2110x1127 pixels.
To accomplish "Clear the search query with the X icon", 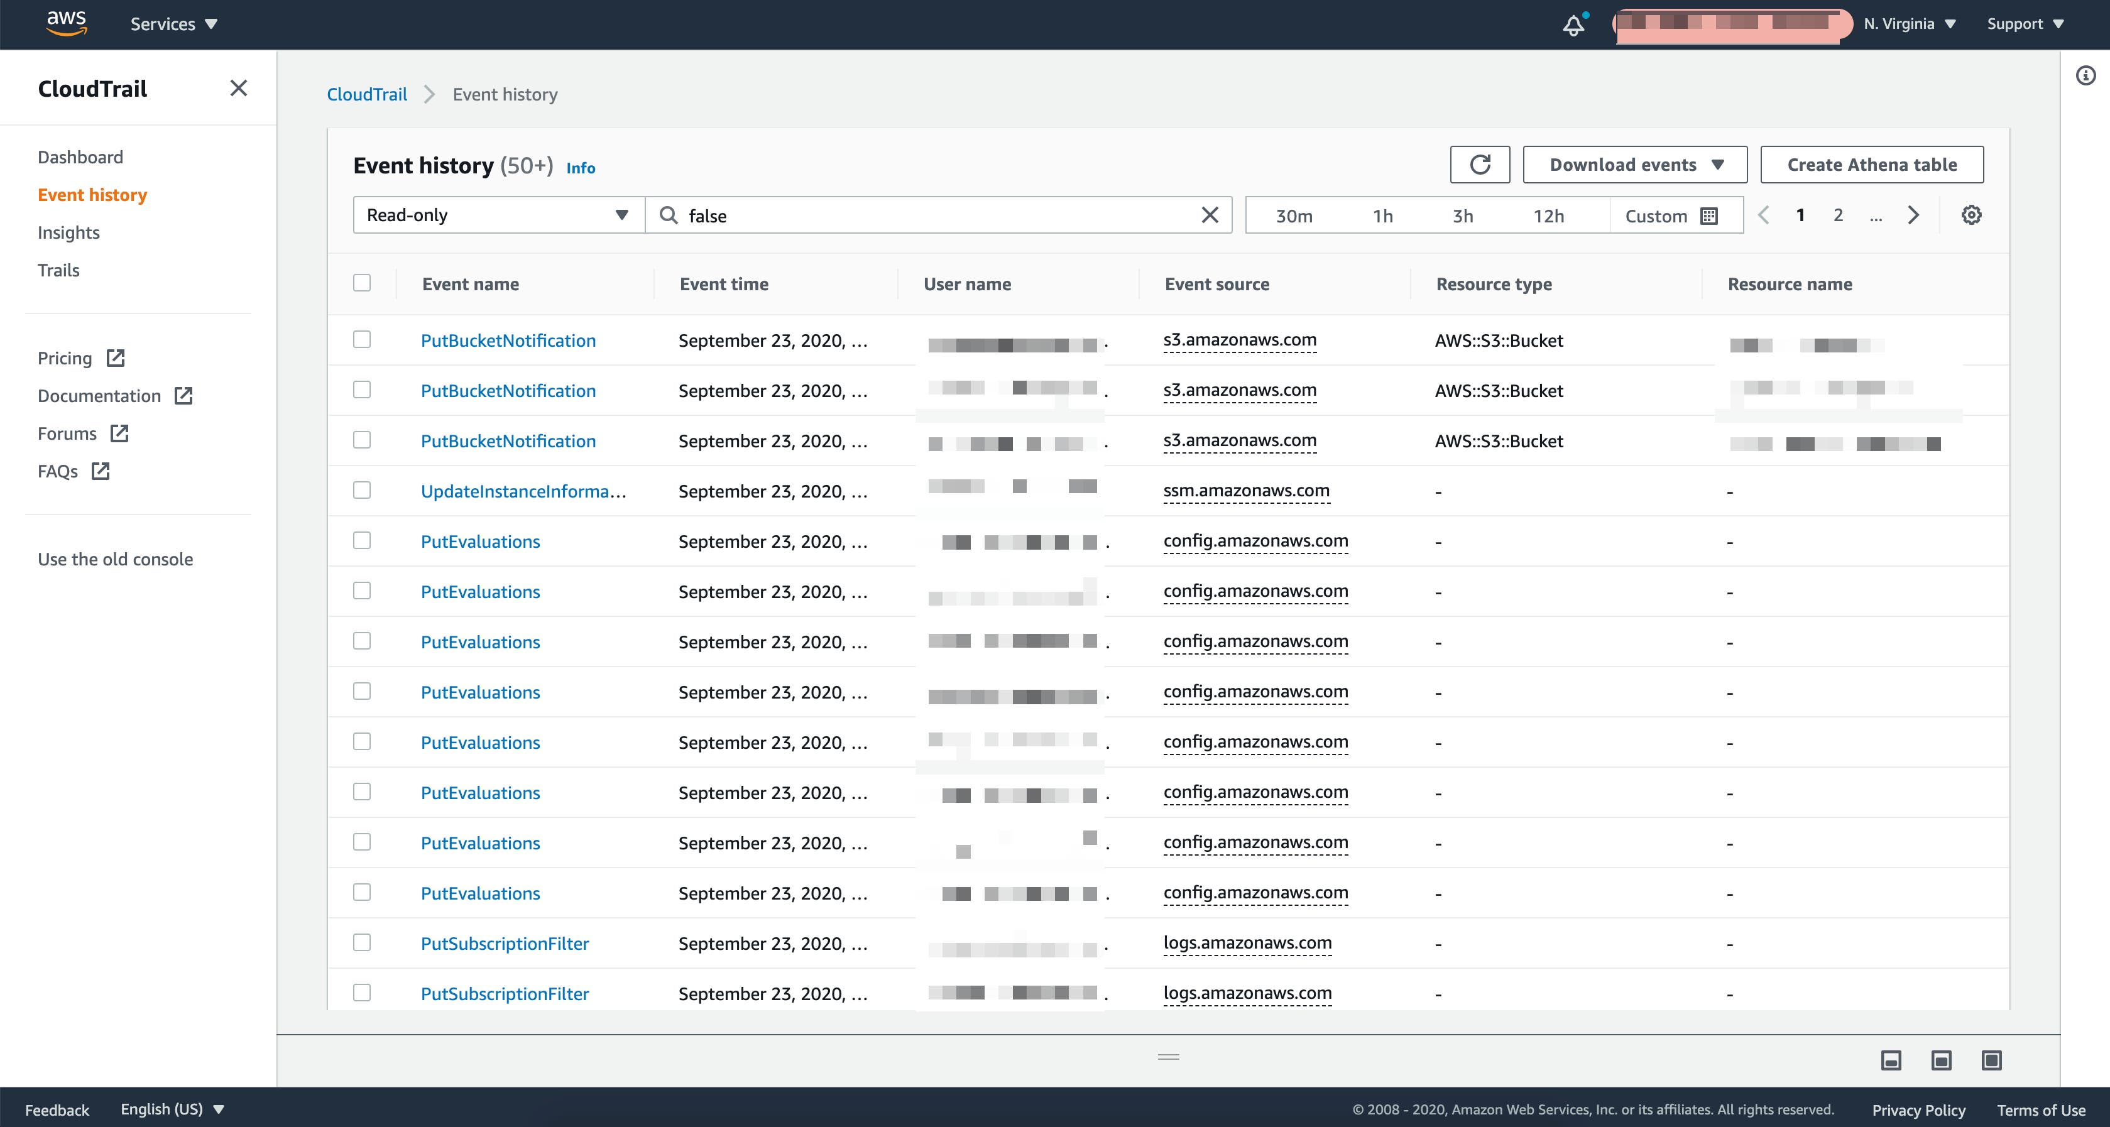I will click(x=1210, y=215).
